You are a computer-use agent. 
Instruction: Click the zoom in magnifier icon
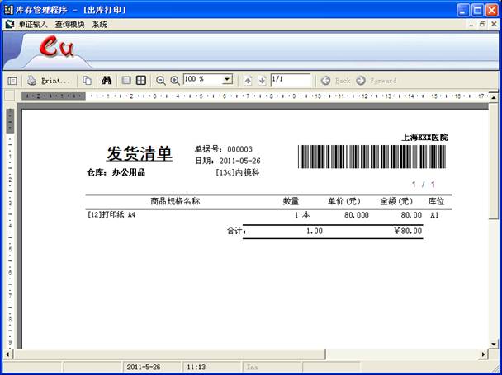click(x=175, y=81)
